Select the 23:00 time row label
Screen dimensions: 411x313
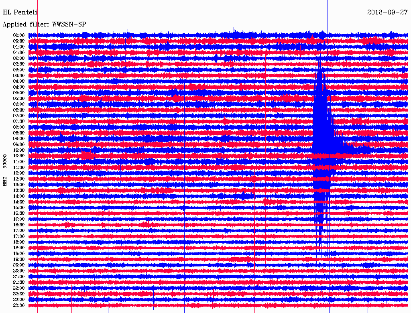pyautogui.click(x=18, y=300)
